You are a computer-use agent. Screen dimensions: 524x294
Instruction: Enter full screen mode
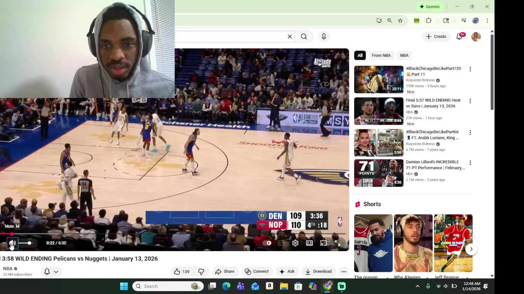point(337,243)
